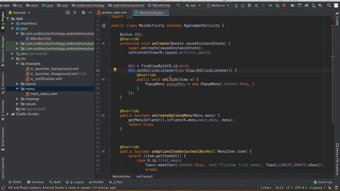The width and height of the screenshot is (340, 191).
Task: Select ic_notification.xml in the drawable folder
Action: pyautogui.click(x=44, y=79)
